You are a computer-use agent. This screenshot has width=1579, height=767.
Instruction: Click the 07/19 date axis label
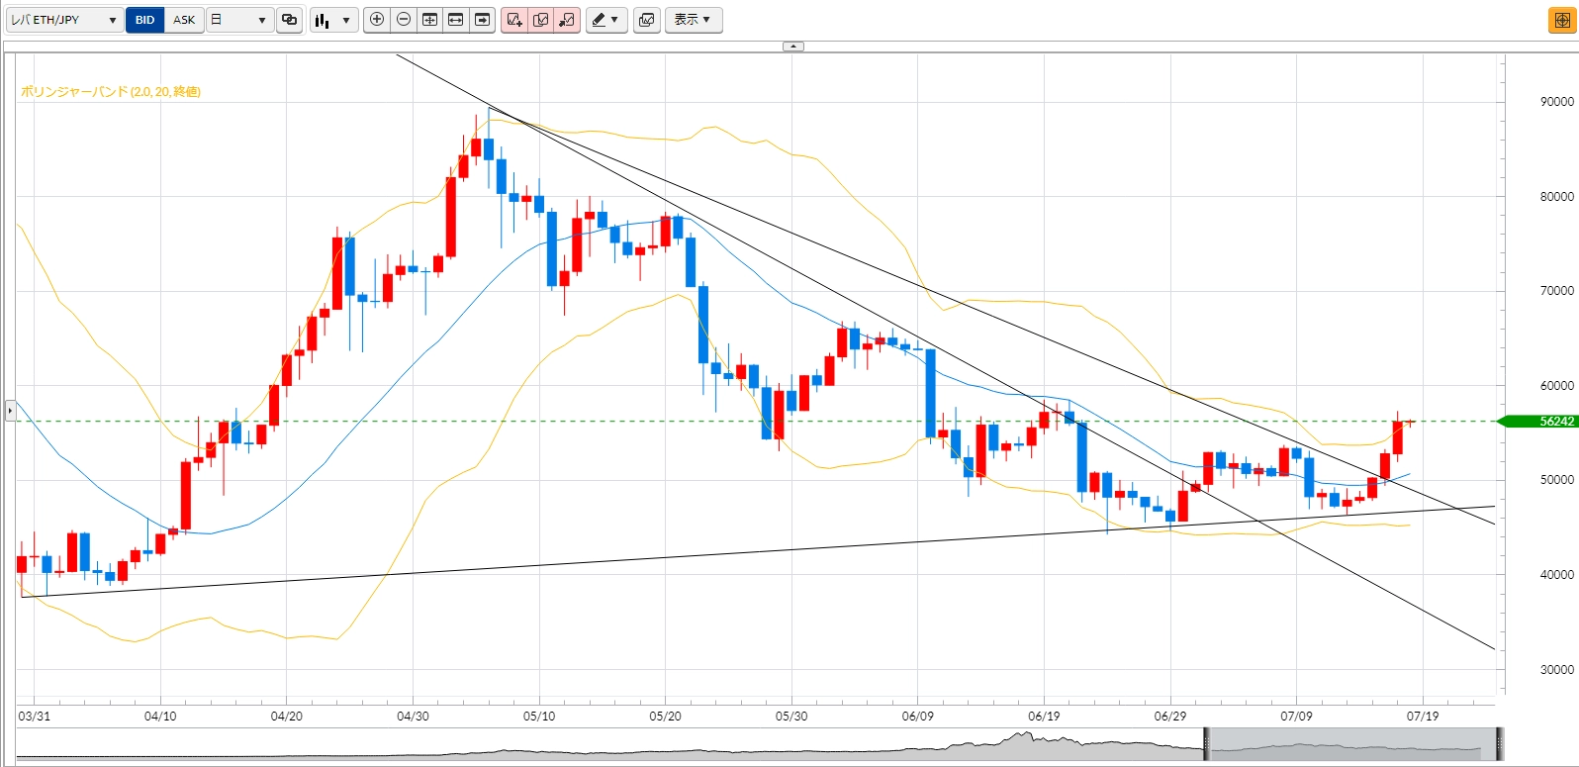[x=1423, y=716]
